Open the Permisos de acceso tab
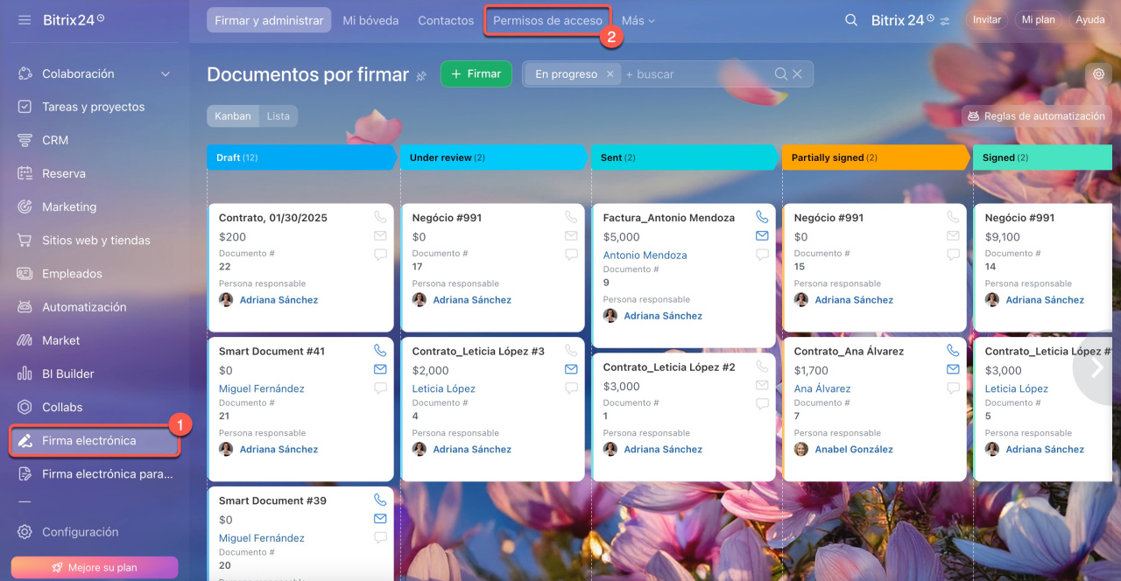Screen dimensions: 1121x581 click(x=547, y=20)
